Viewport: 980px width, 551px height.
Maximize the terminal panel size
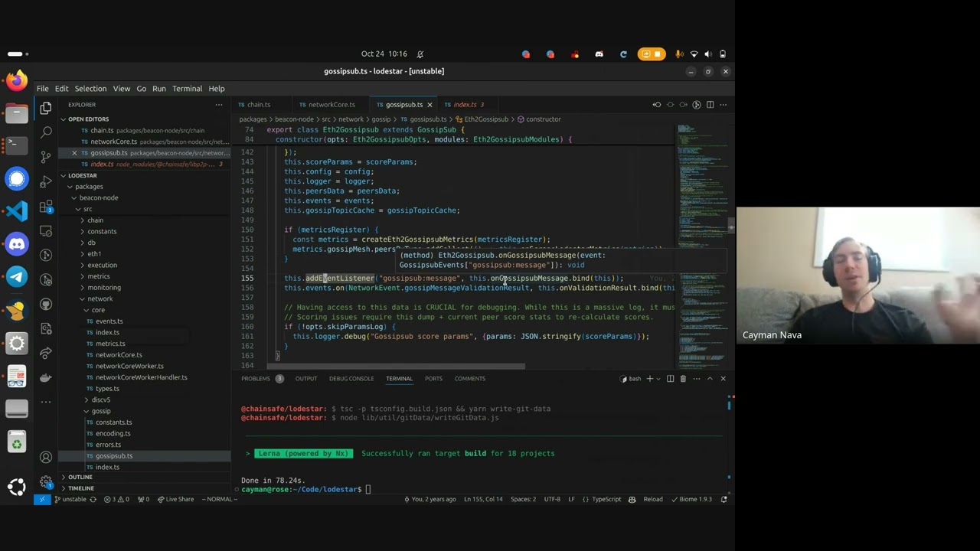(x=710, y=378)
